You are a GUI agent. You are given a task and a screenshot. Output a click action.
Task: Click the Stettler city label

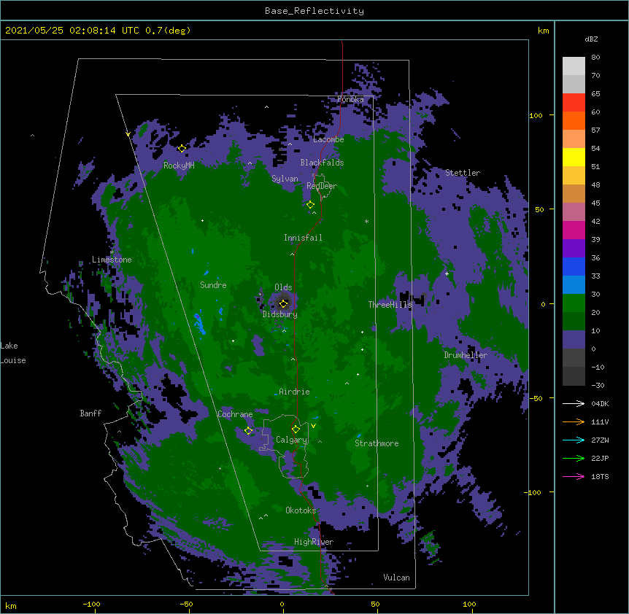coord(463,173)
